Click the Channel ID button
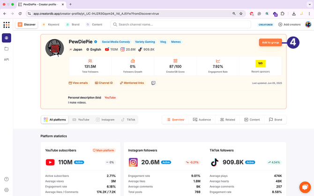Image resolution: width=314 pixels, height=196 pixels. coord(104,83)
